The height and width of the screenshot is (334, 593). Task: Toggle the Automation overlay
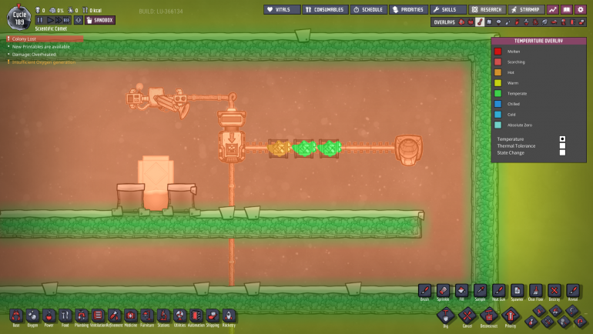tap(572, 22)
